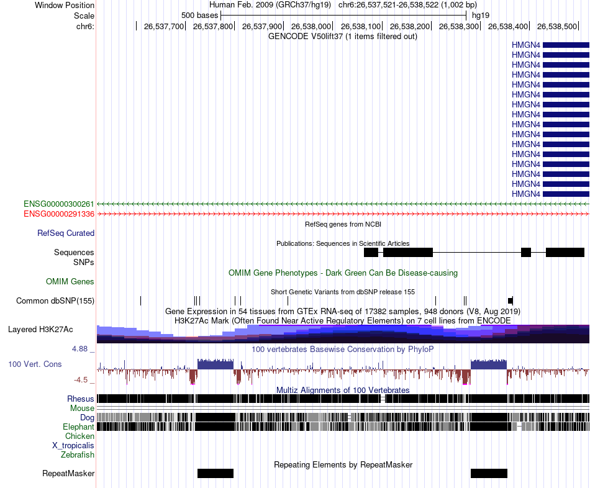Screen dimensions: 590x488
Task: Click the 26,538,400 ruler coordinate
Action: pos(508,26)
